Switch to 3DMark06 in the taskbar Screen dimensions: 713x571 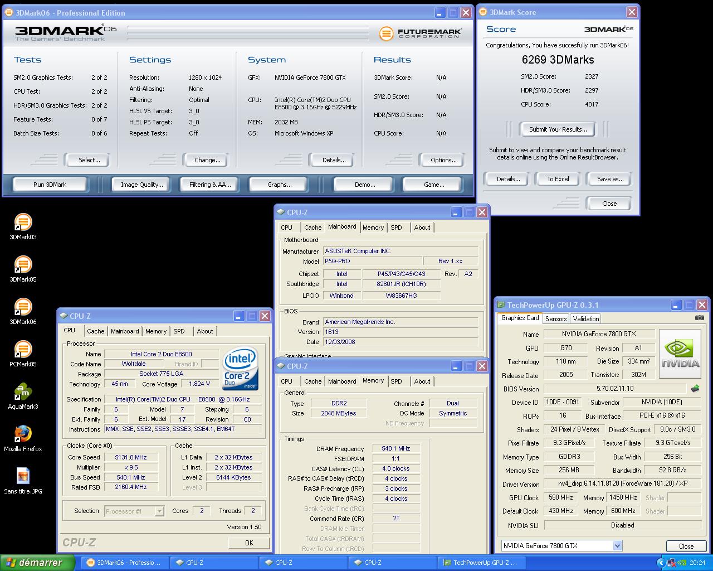(125, 563)
